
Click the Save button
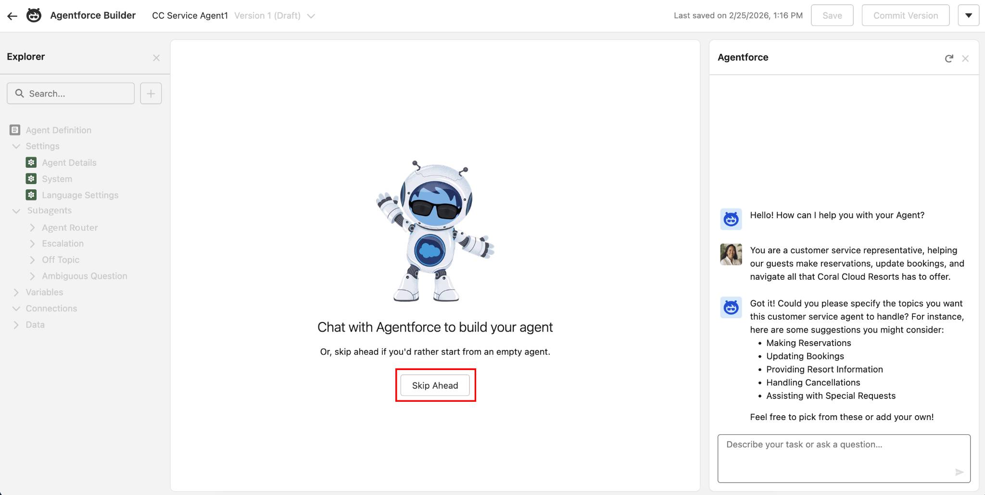click(832, 15)
